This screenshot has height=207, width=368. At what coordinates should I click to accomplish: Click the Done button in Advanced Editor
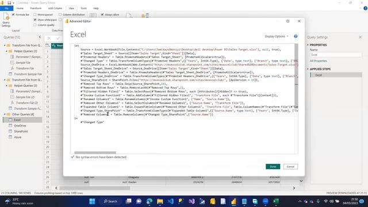(x=273, y=167)
